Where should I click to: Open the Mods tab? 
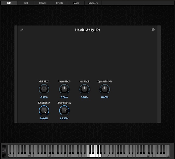click(x=76, y=3)
